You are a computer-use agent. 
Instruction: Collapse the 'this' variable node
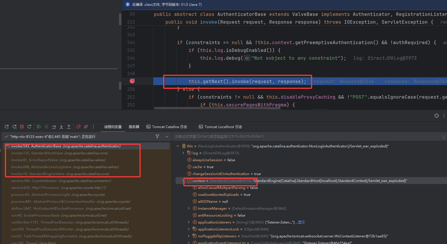click(x=178, y=146)
